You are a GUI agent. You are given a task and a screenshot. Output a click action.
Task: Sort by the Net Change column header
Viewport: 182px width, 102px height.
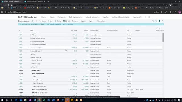74,31
